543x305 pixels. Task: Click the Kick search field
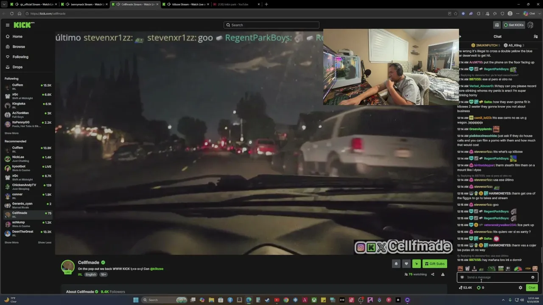click(x=271, y=25)
